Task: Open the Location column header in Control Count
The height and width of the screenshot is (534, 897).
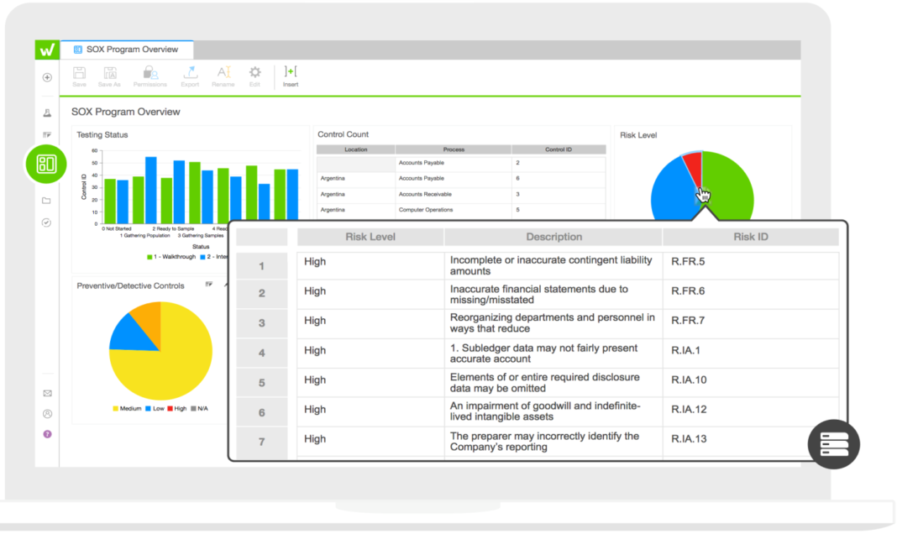Action: click(355, 149)
